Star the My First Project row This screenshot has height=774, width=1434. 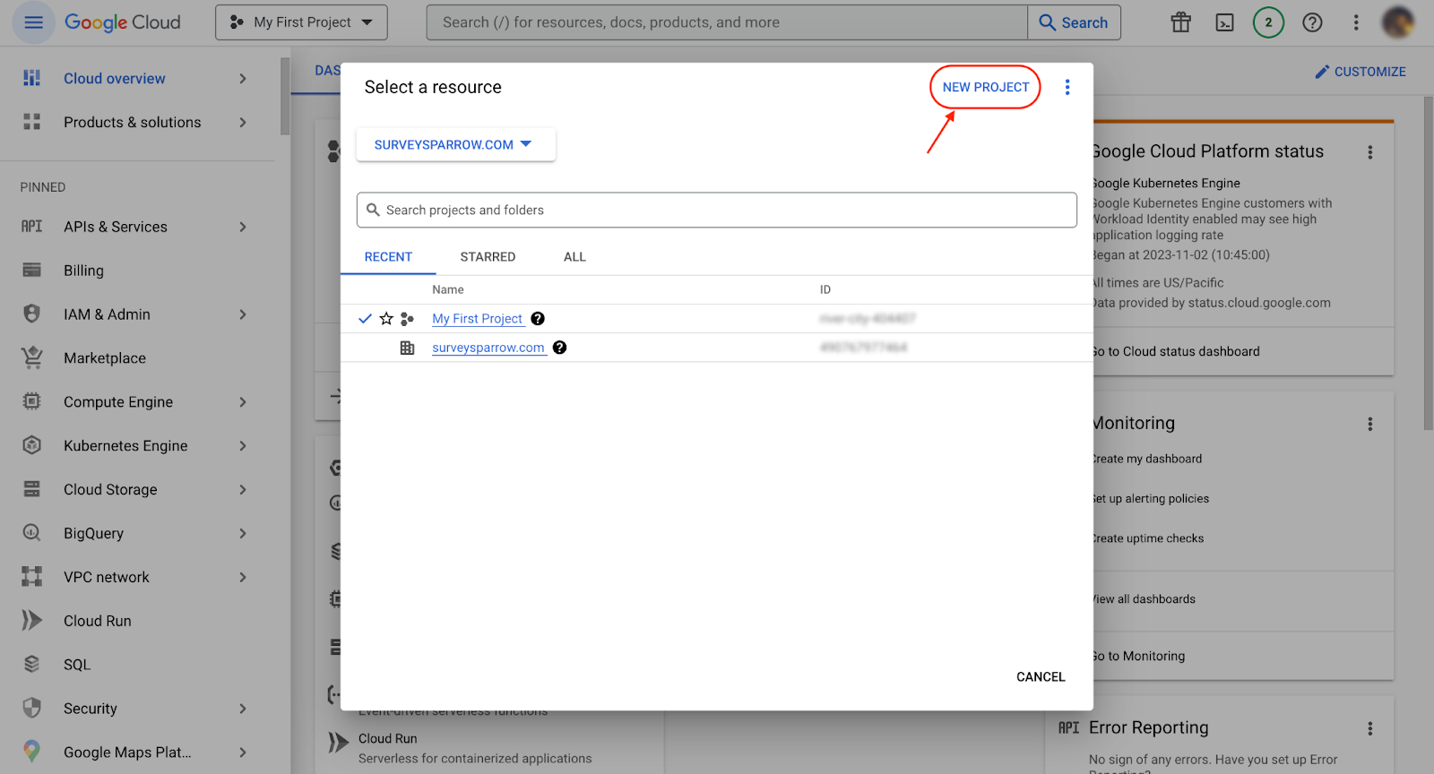click(386, 319)
